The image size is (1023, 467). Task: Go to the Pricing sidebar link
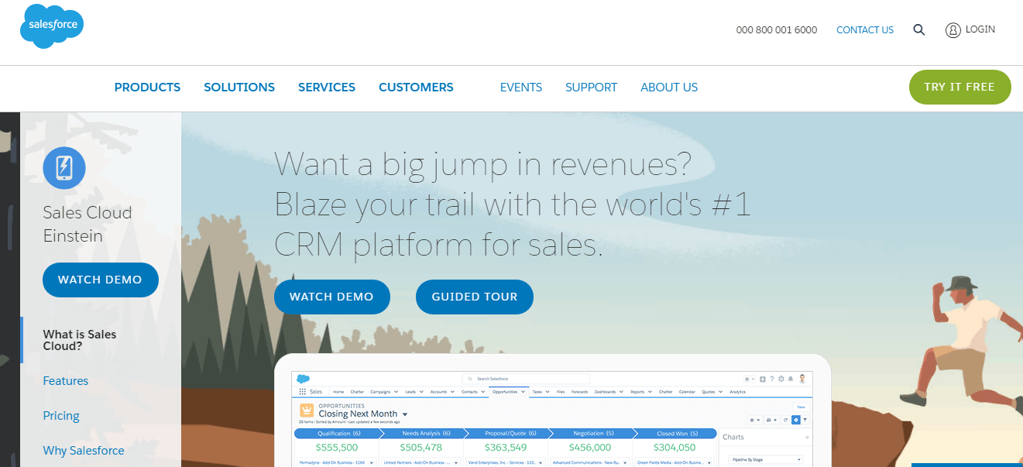coord(61,416)
